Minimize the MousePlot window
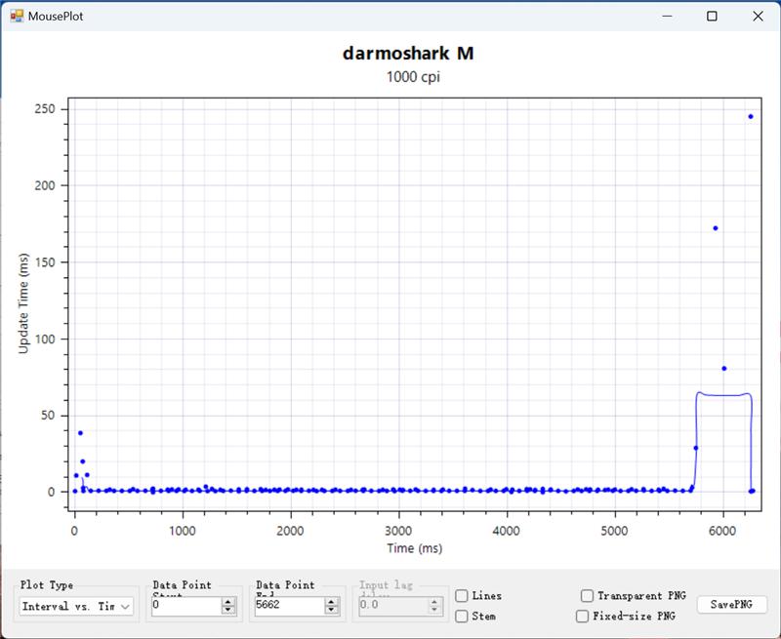781x639 pixels. pos(668,16)
